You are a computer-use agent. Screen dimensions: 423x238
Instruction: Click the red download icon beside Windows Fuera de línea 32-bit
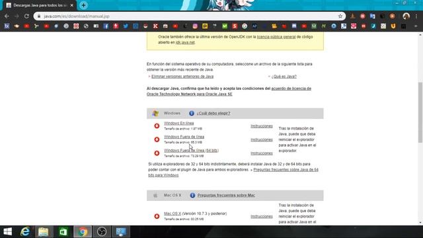point(157,139)
